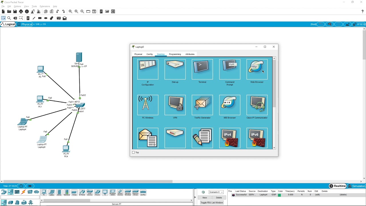
Task: Select the Connections lightning category
Action: [x=23, y=192]
